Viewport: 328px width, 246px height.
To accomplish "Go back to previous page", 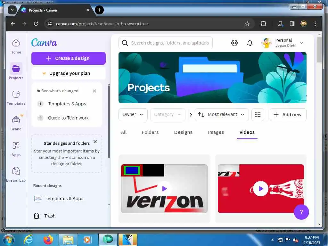I will [x=13, y=24].
